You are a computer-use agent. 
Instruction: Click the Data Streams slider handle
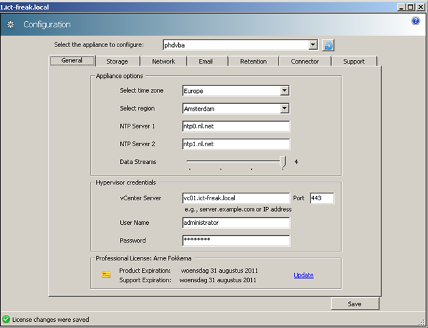(283, 162)
